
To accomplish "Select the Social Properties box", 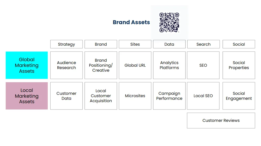I will pyautogui.click(x=239, y=65).
